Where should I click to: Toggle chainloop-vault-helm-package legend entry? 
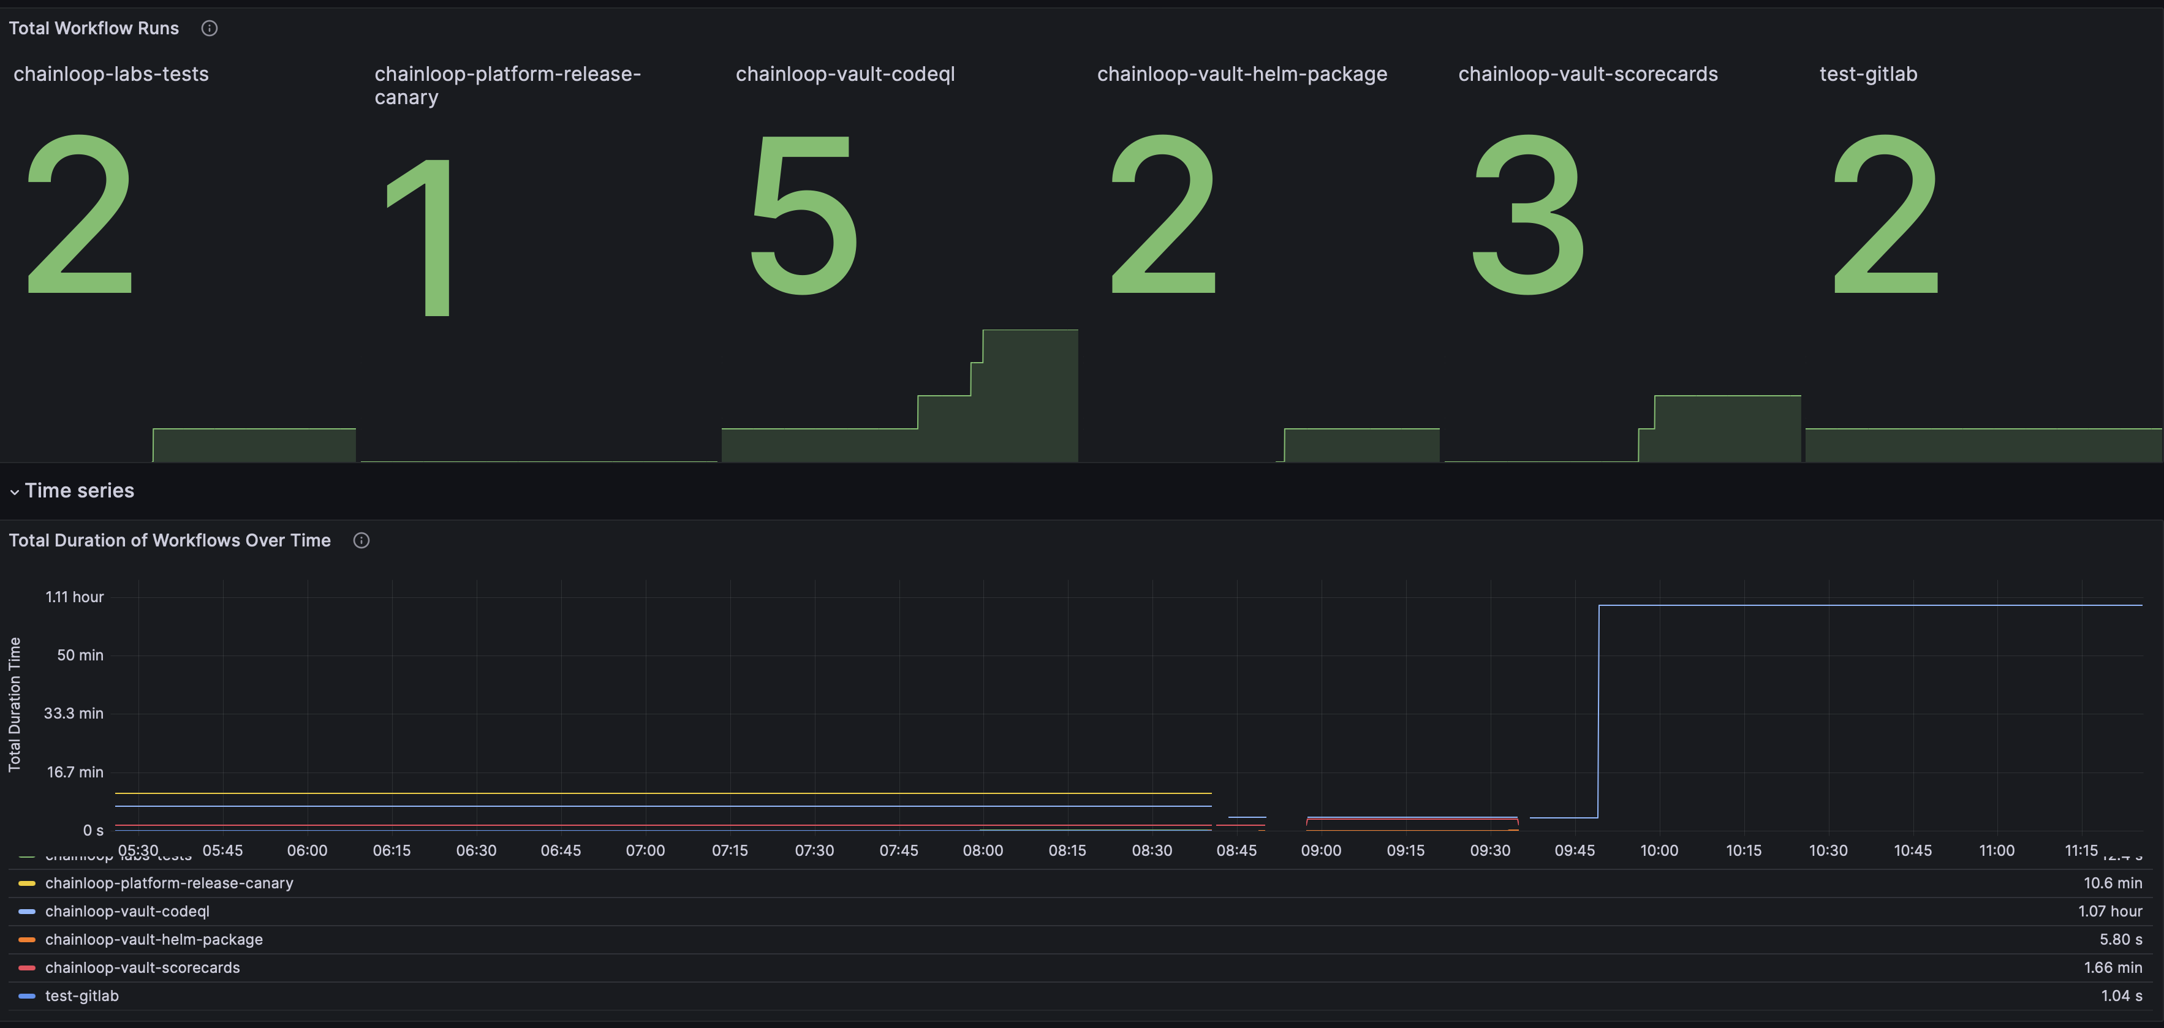(x=154, y=939)
